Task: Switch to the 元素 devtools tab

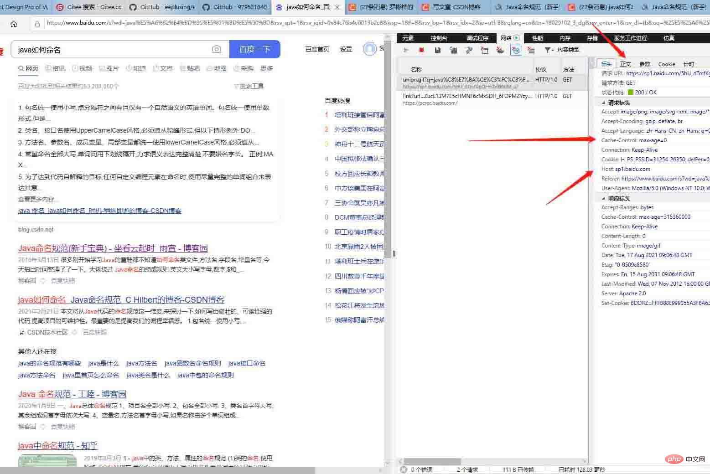Action: coord(408,38)
